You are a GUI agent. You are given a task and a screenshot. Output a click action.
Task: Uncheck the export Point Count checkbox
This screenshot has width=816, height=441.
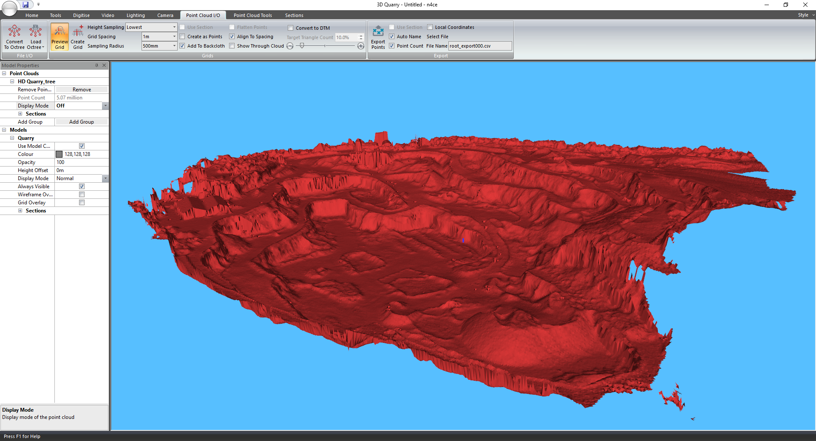click(392, 46)
